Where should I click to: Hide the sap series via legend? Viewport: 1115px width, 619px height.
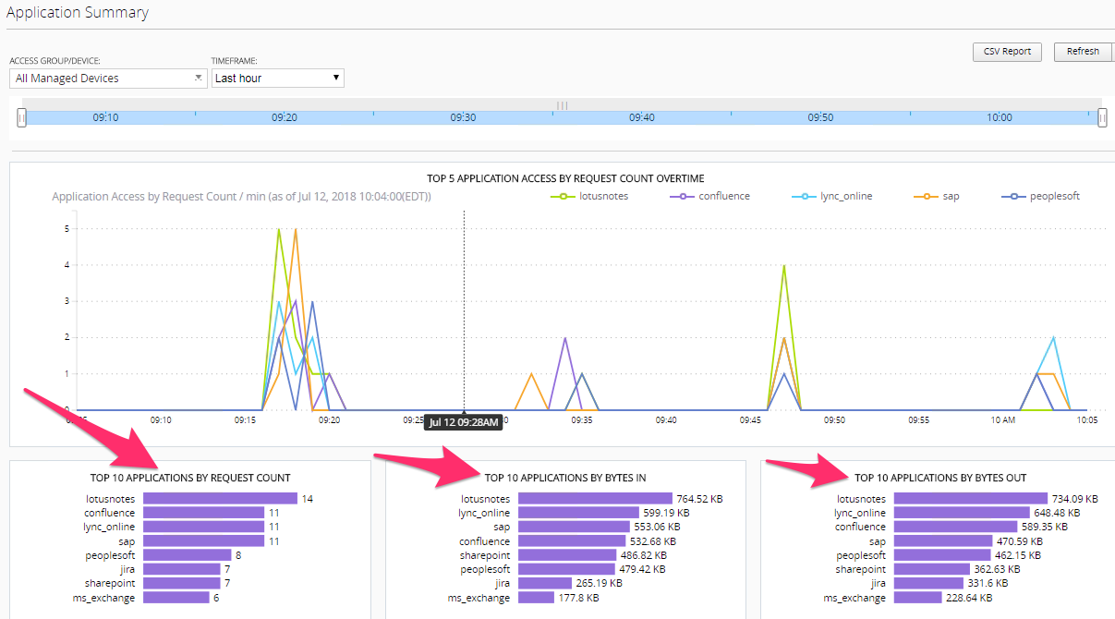coord(938,196)
